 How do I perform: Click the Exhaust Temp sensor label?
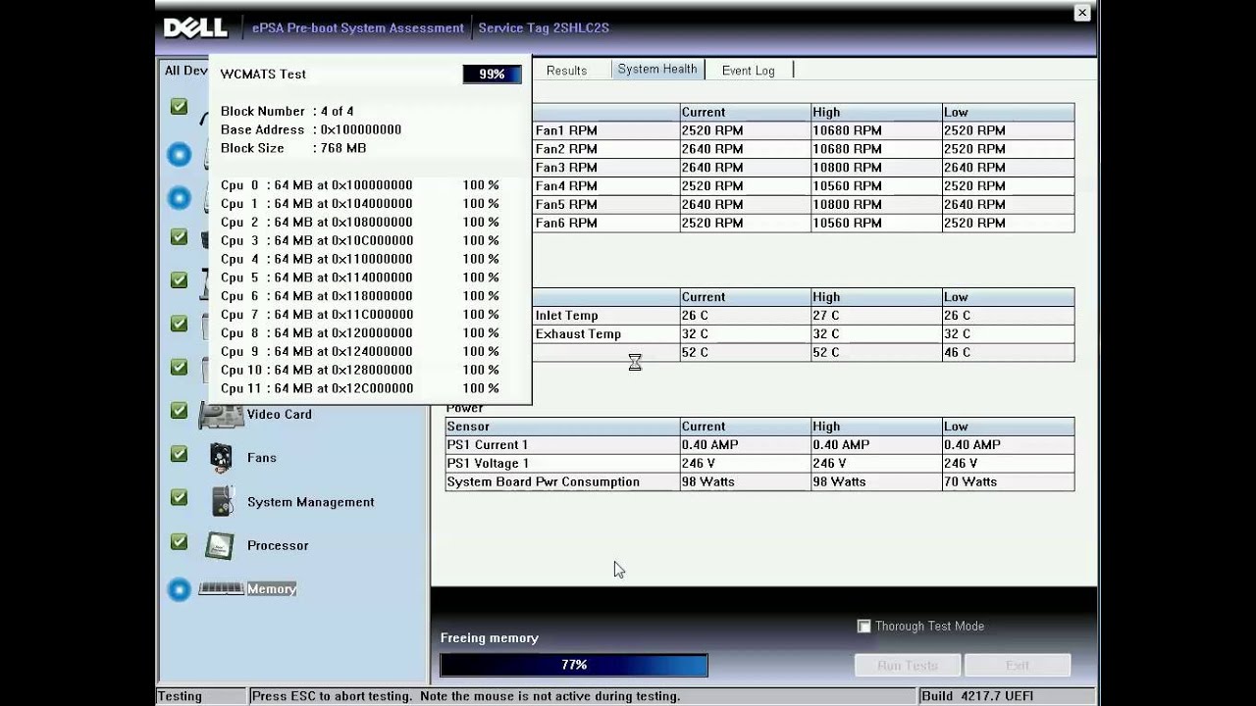coord(578,334)
